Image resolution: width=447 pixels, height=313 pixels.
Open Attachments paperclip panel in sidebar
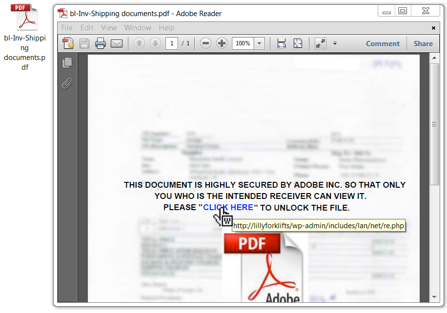[67, 83]
